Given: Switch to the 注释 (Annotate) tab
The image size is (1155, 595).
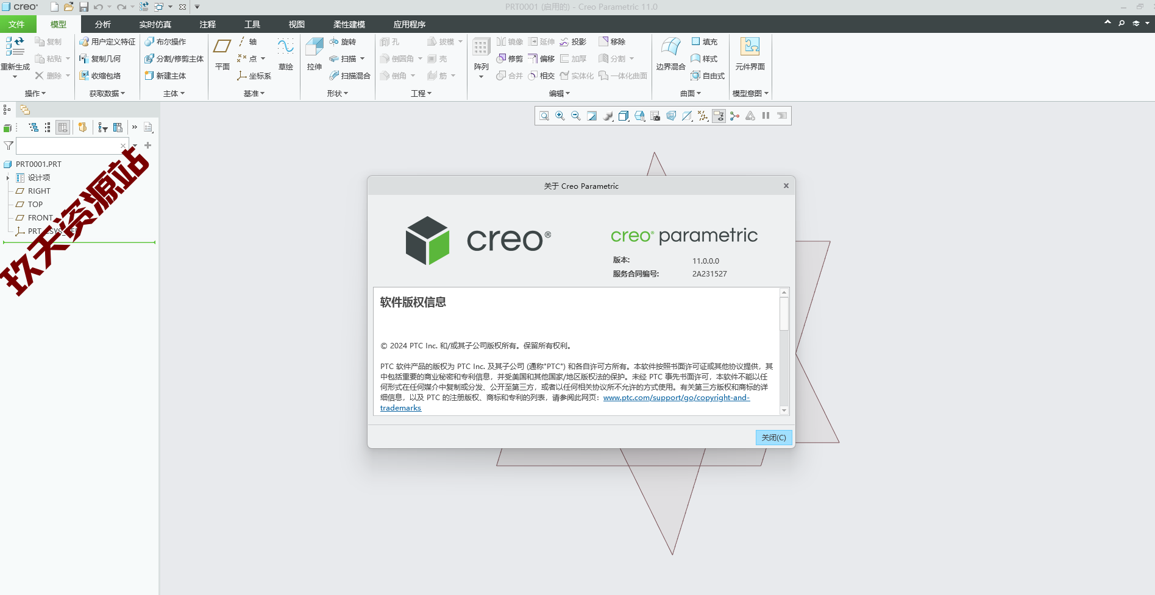Looking at the screenshot, I should point(208,24).
